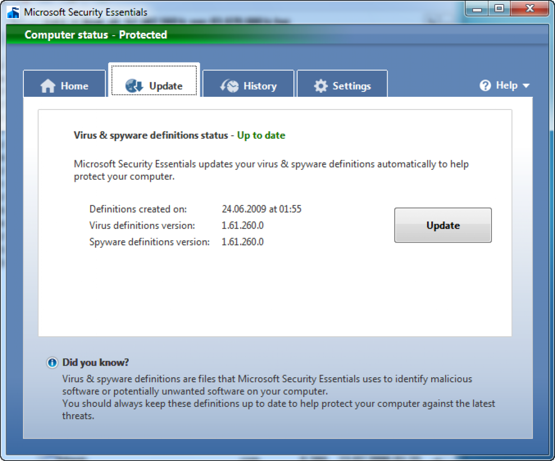
Task: Open the Help dropdown arrow
Action: click(526, 86)
